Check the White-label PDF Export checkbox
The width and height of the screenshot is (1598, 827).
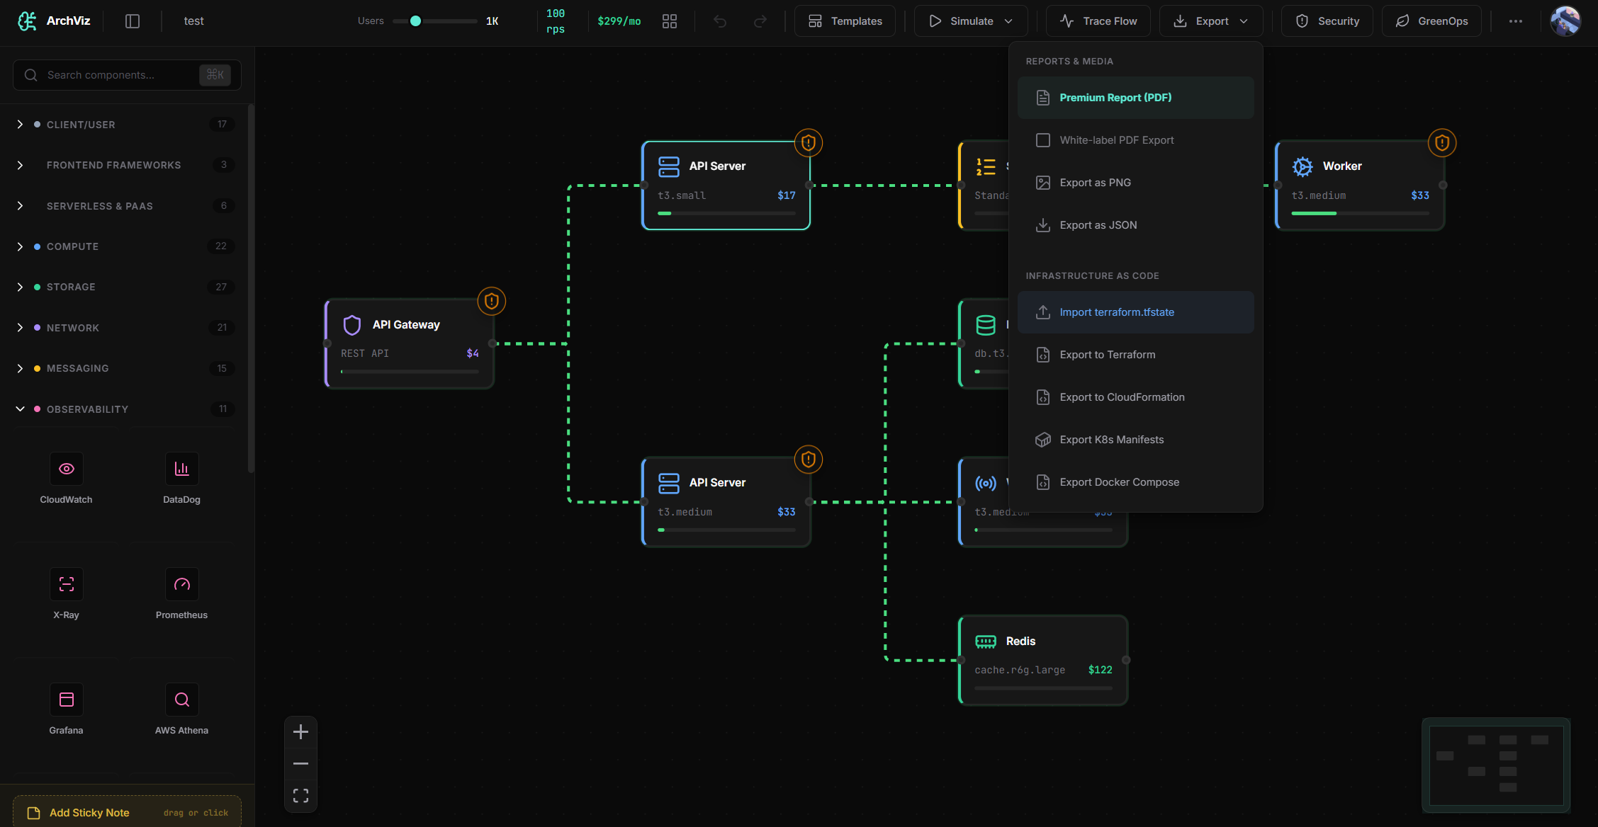pyautogui.click(x=1043, y=140)
